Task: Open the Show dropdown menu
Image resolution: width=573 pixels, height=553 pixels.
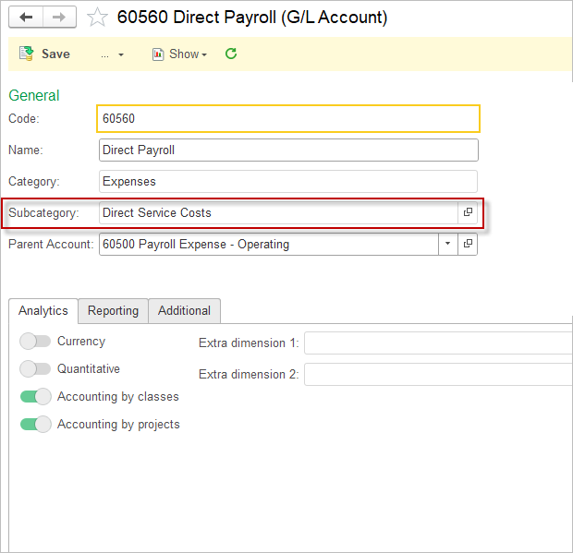Action: point(179,54)
